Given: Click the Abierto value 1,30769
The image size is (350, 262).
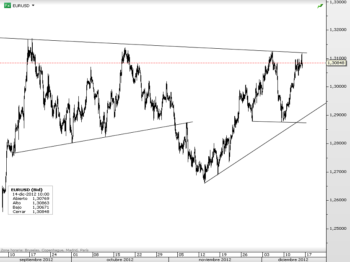Looking at the screenshot, I should pyautogui.click(x=41, y=199).
